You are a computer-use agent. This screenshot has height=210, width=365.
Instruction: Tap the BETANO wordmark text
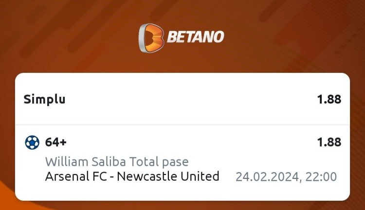coord(195,37)
